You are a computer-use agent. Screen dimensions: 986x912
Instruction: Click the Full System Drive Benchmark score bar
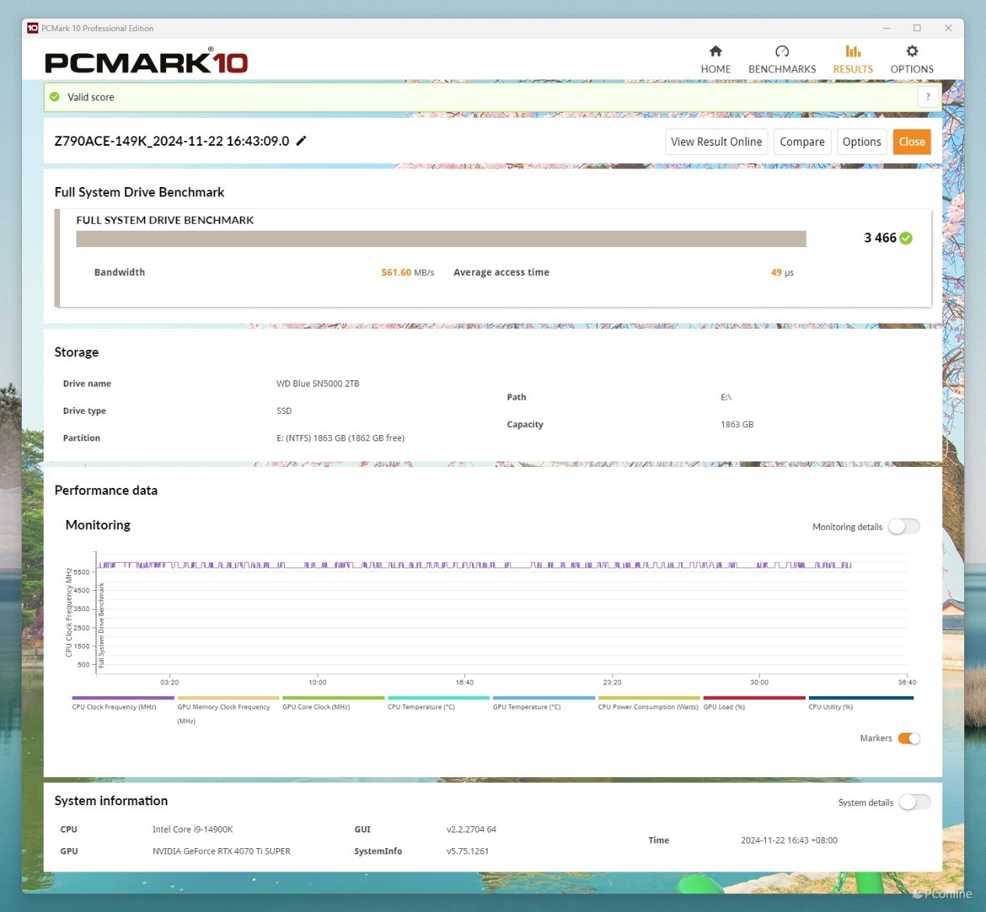441,239
